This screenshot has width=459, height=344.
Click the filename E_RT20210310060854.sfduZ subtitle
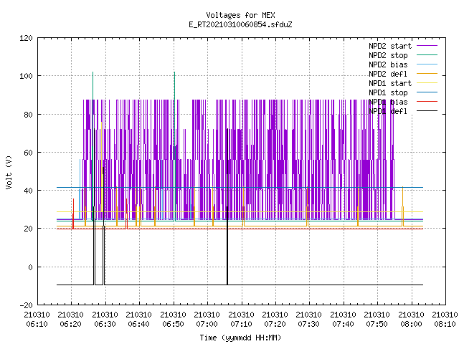pyautogui.click(x=240, y=24)
